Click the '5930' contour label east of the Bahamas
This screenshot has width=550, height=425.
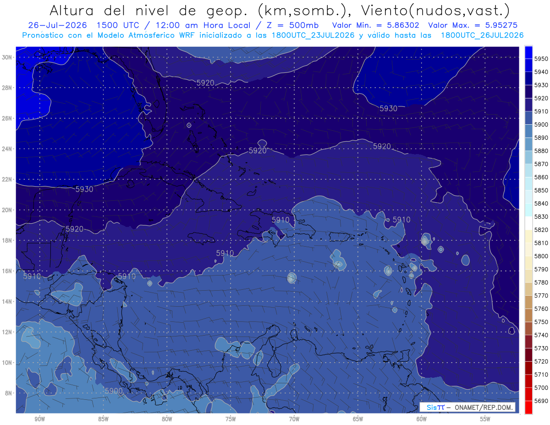pos(388,109)
